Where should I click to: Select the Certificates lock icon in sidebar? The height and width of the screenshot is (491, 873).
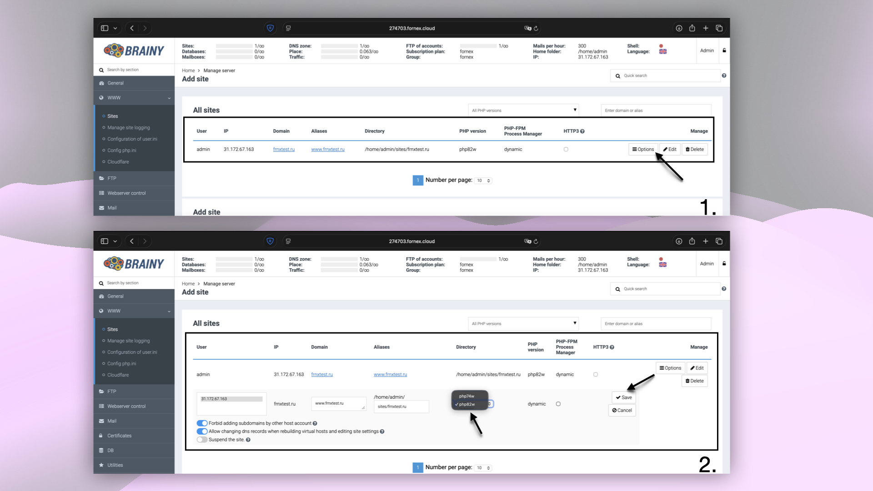point(101,436)
